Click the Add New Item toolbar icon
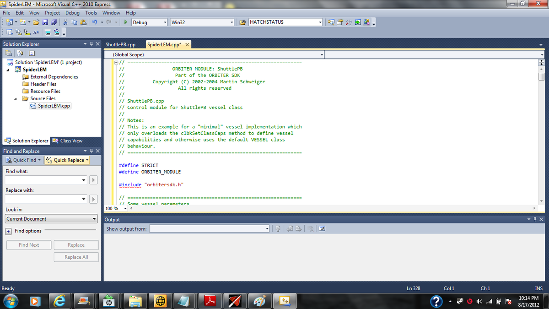This screenshot has width=549, height=309. point(23,22)
